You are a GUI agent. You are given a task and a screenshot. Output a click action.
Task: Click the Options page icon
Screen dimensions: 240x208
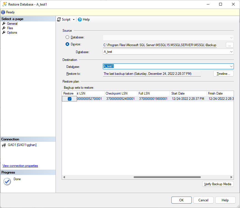(4, 32)
